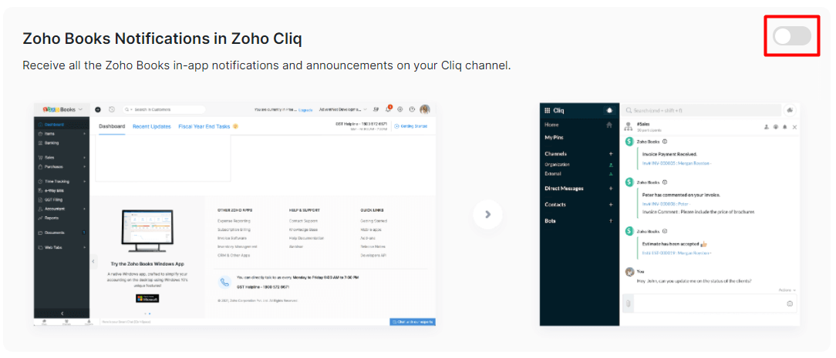836x358 pixels.
Task: Close the #Sales chat with X icon
Action: (x=794, y=127)
